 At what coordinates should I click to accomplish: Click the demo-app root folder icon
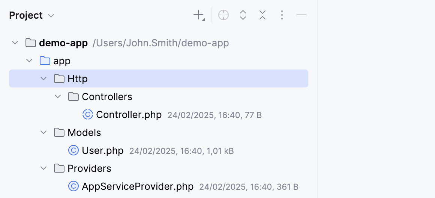[30, 43]
